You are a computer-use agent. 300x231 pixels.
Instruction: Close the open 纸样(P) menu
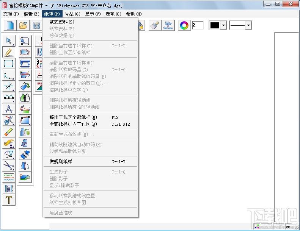pos(52,14)
